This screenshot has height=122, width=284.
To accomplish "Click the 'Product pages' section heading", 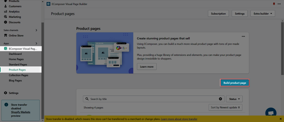I will pyautogui.click(x=88, y=28).
